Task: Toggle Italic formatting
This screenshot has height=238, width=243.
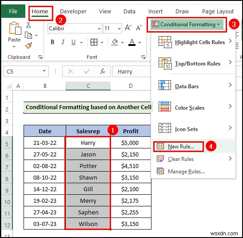Action: click(63, 42)
